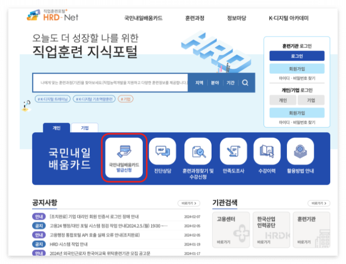
Task: Open notice 고용행정 통합포털 API 호출 실패
Action: point(95,235)
